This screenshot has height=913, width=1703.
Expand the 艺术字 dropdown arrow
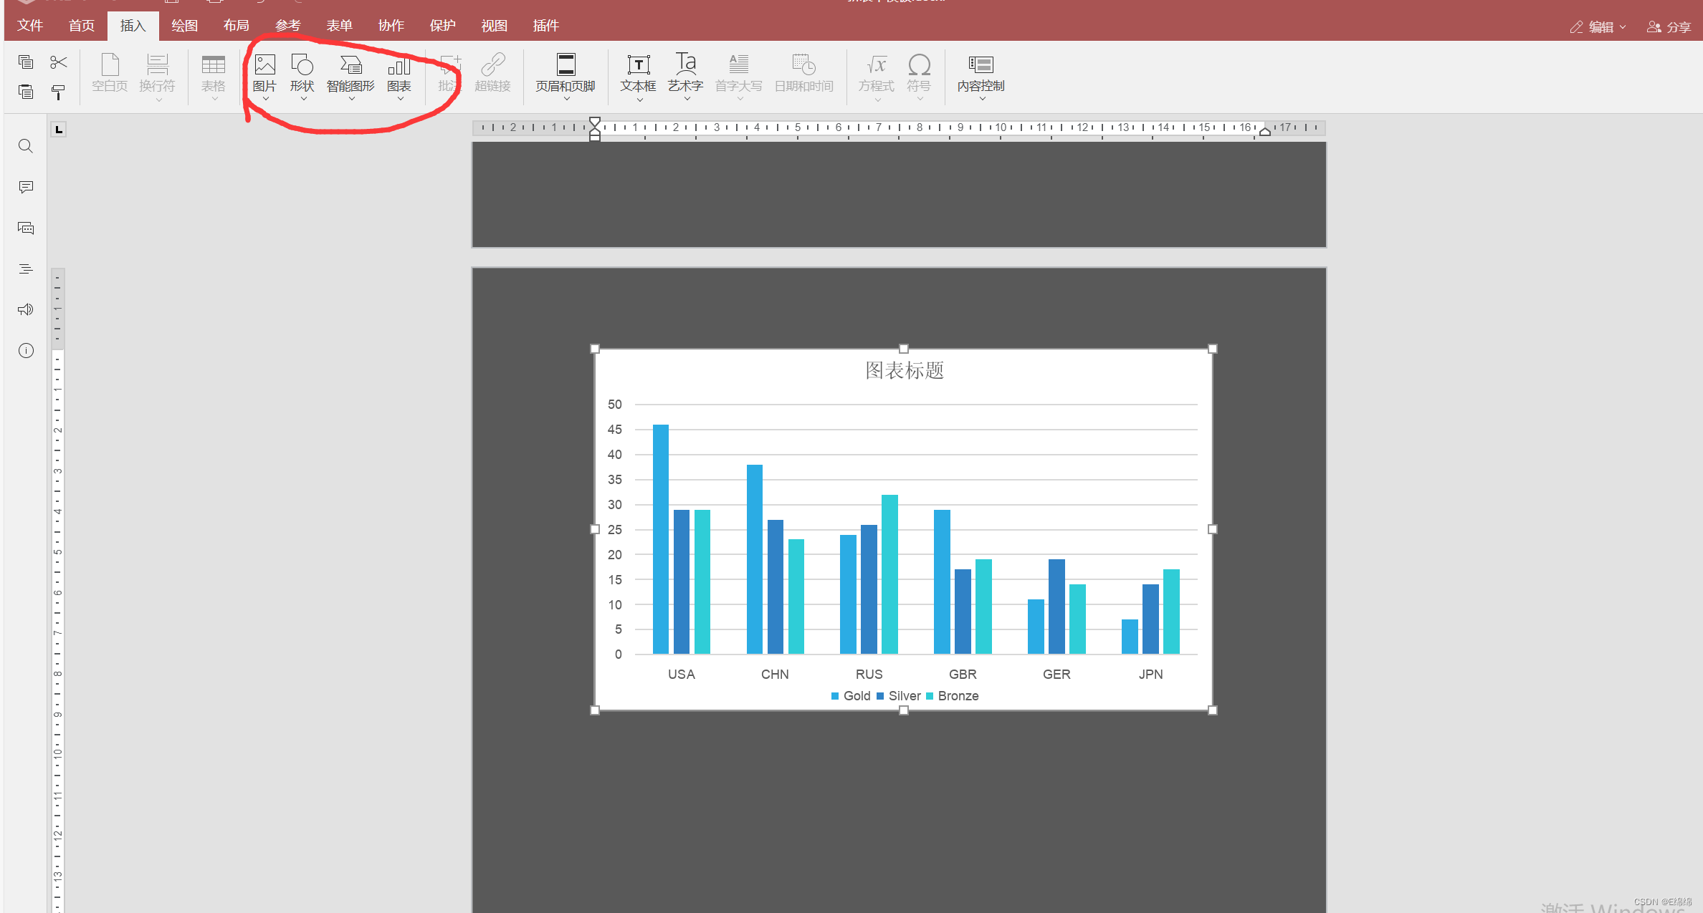(687, 99)
